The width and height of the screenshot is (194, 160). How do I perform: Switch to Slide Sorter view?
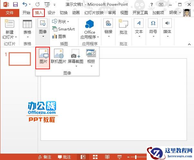pyautogui.click(x=95, y=157)
